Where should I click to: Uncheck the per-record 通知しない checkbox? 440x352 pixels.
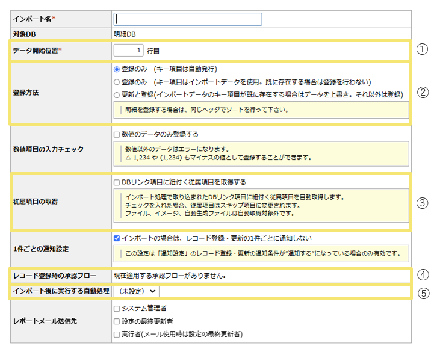(x=117, y=238)
